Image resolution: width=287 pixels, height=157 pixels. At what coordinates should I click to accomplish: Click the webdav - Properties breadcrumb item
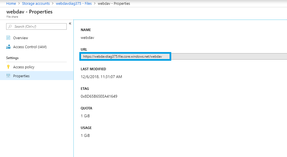pyautogui.click(x=114, y=4)
